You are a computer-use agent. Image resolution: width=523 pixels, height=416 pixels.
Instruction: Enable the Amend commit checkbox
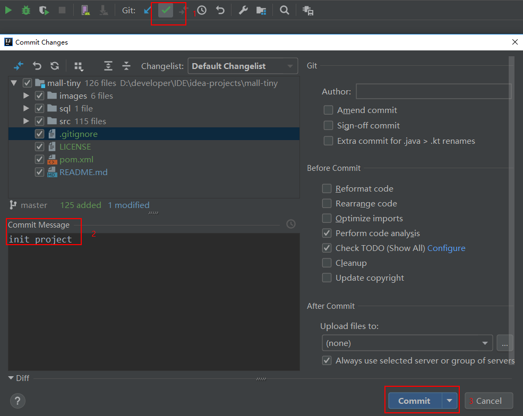(x=329, y=110)
